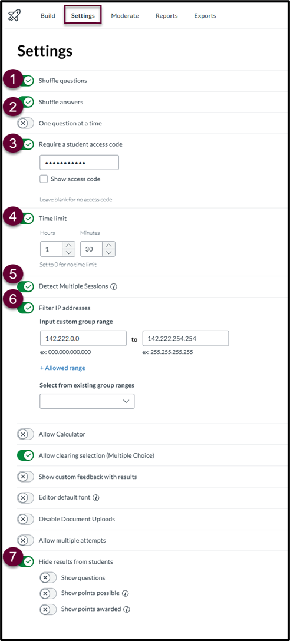Click + Allowed range link
This screenshot has width=290, height=641.
62,368
